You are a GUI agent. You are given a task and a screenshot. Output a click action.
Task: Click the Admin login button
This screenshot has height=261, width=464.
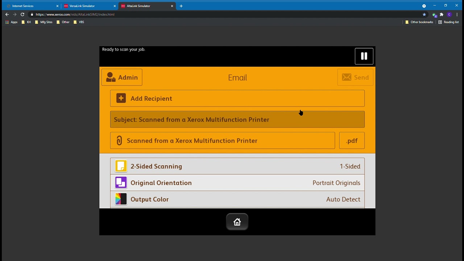coord(122,77)
